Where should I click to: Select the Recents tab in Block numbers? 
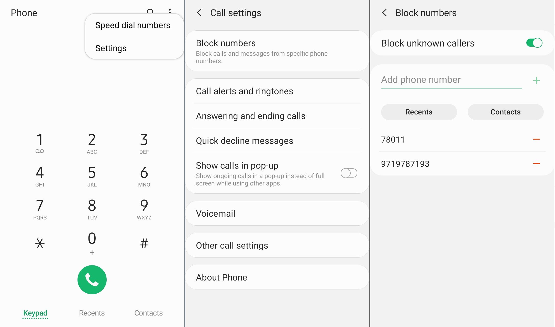coord(419,112)
